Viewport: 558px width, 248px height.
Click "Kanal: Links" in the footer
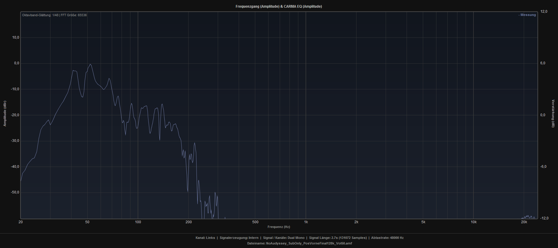click(x=205, y=238)
